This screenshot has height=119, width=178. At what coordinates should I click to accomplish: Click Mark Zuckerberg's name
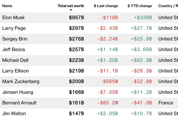[x=21, y=82]
